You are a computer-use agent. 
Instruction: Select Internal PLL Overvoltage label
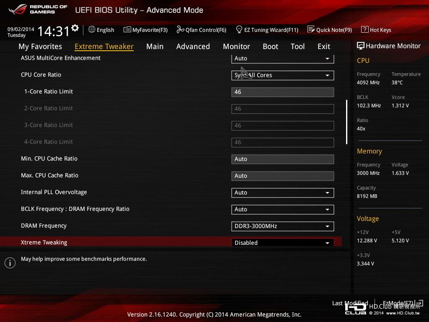click(x=54, y=192)
